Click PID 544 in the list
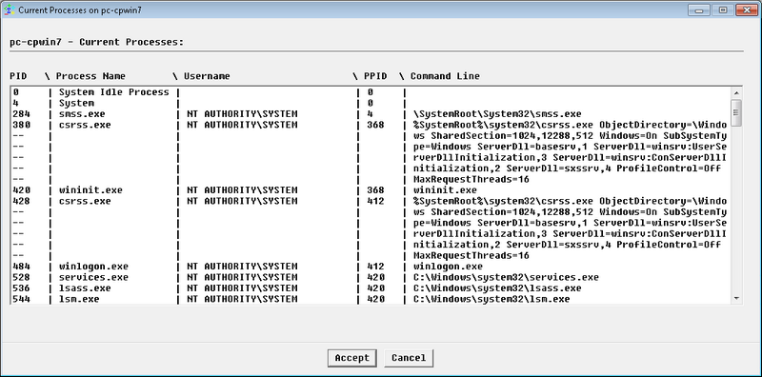 tap(21, 299)
